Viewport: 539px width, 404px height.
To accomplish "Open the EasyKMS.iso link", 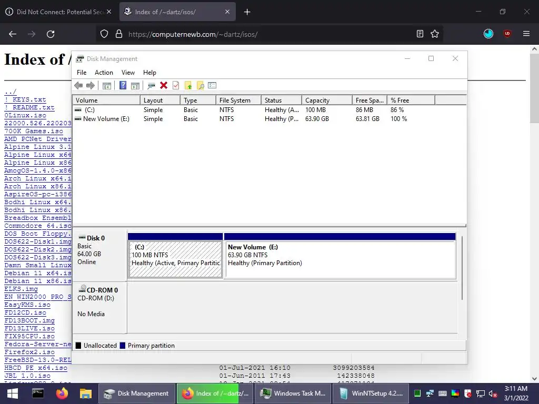I will 27,305.
